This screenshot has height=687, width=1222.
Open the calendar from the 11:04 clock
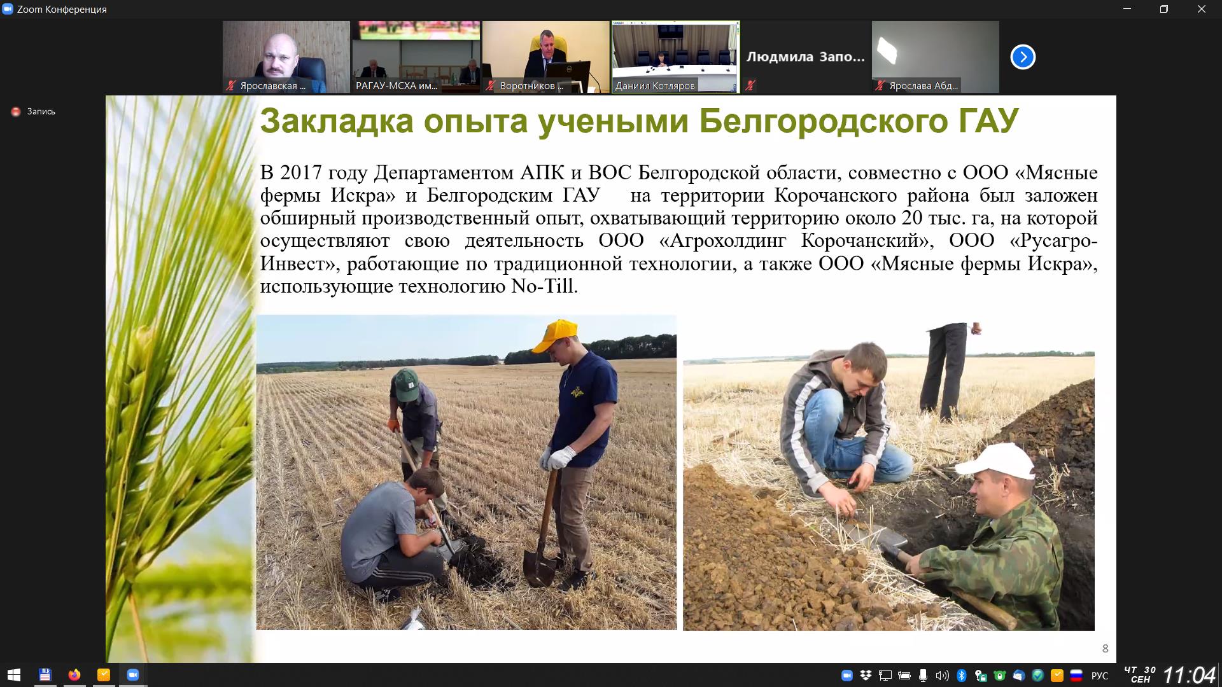click(1189, 675)
